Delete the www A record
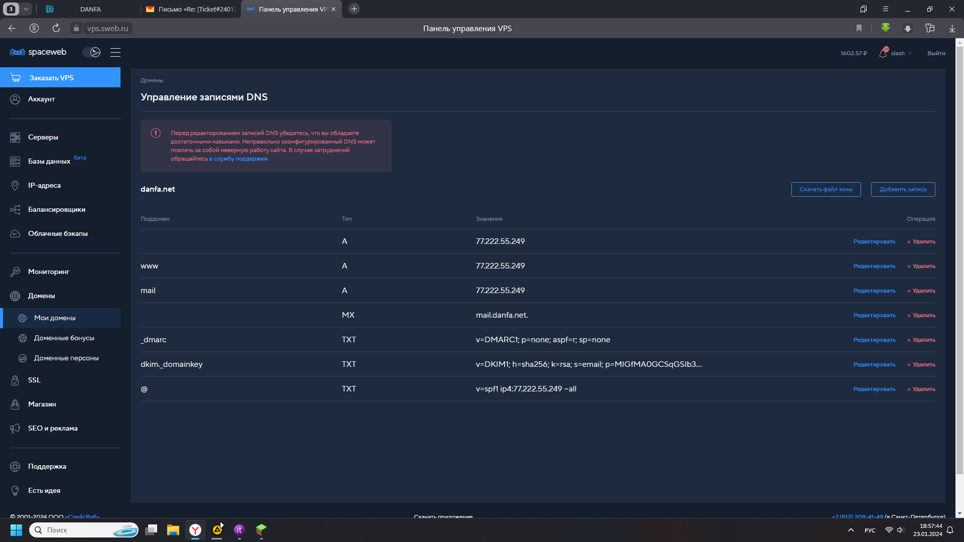 921,266
